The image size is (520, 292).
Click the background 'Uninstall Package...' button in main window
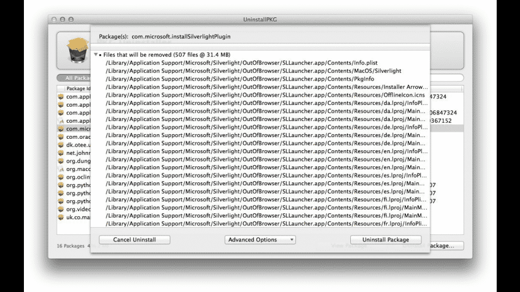446,246
